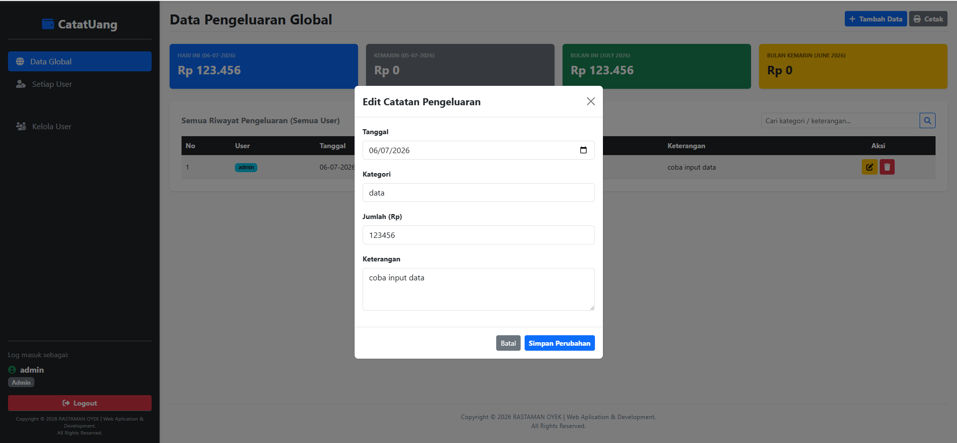Click the green user avatar icon beside admin
The width and height of the screenshot is (957, 443).
12,370
